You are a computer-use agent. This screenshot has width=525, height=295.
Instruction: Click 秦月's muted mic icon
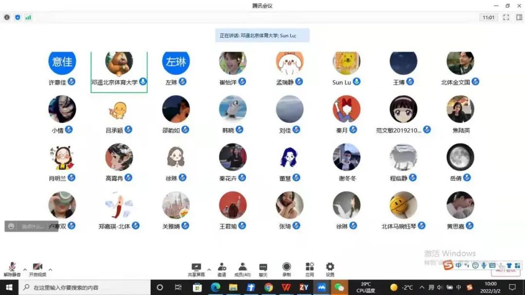point(353,130)
